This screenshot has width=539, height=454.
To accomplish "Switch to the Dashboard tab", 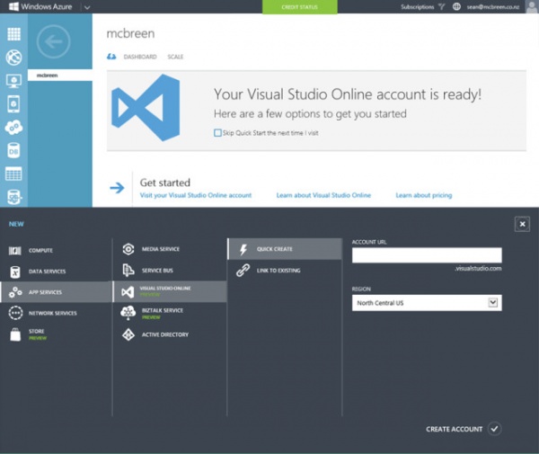I will (140, 57).
